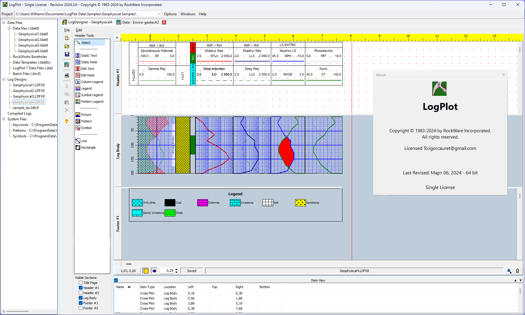Sort Item View by Name column

[126, 287]
